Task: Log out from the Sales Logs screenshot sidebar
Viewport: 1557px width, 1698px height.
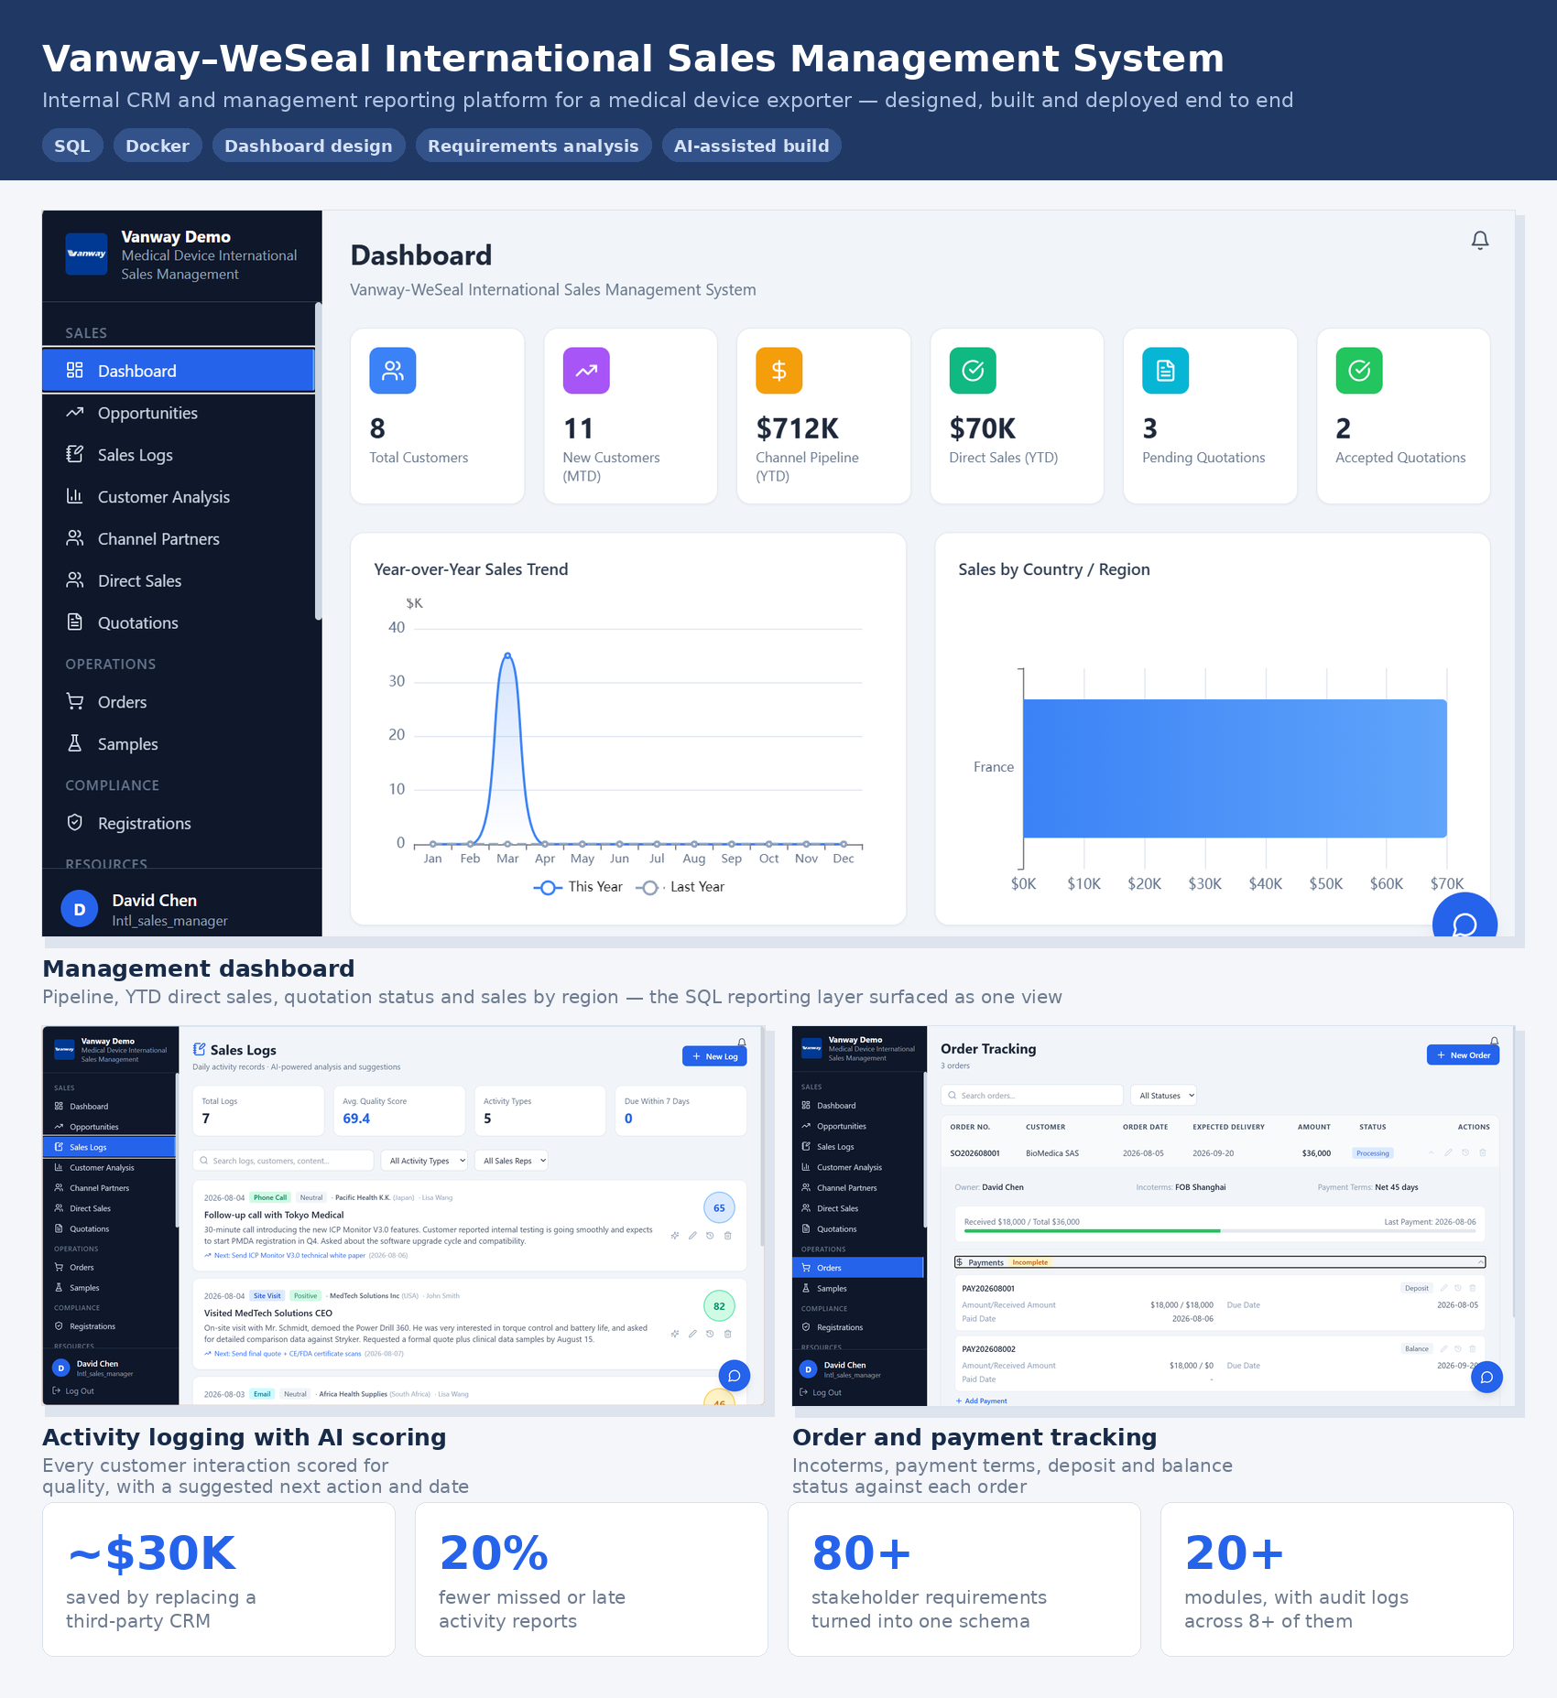Action: (x=73, y=1391)
